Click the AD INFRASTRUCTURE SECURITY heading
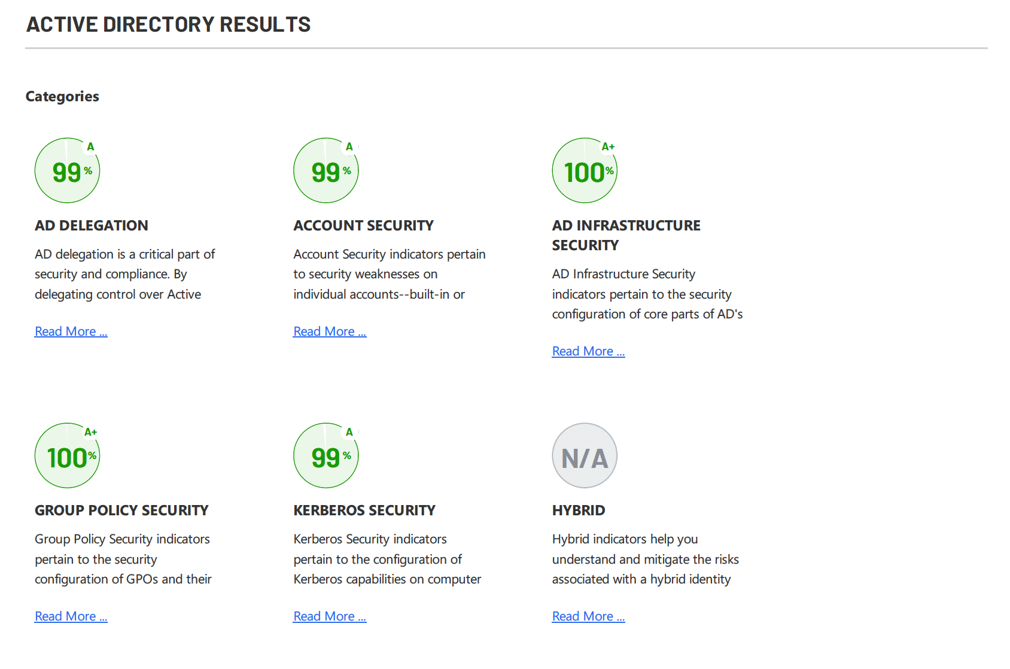Screen dimensions: 1010x669 click(626, 235)
